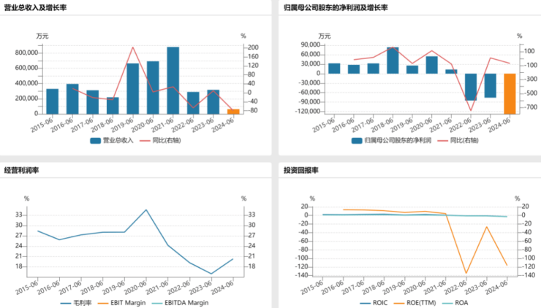Click the tallest 2021-06 revenue bar
Viewport: 541px width, 308px height.
pyautogui.click(x=173, y=80)
